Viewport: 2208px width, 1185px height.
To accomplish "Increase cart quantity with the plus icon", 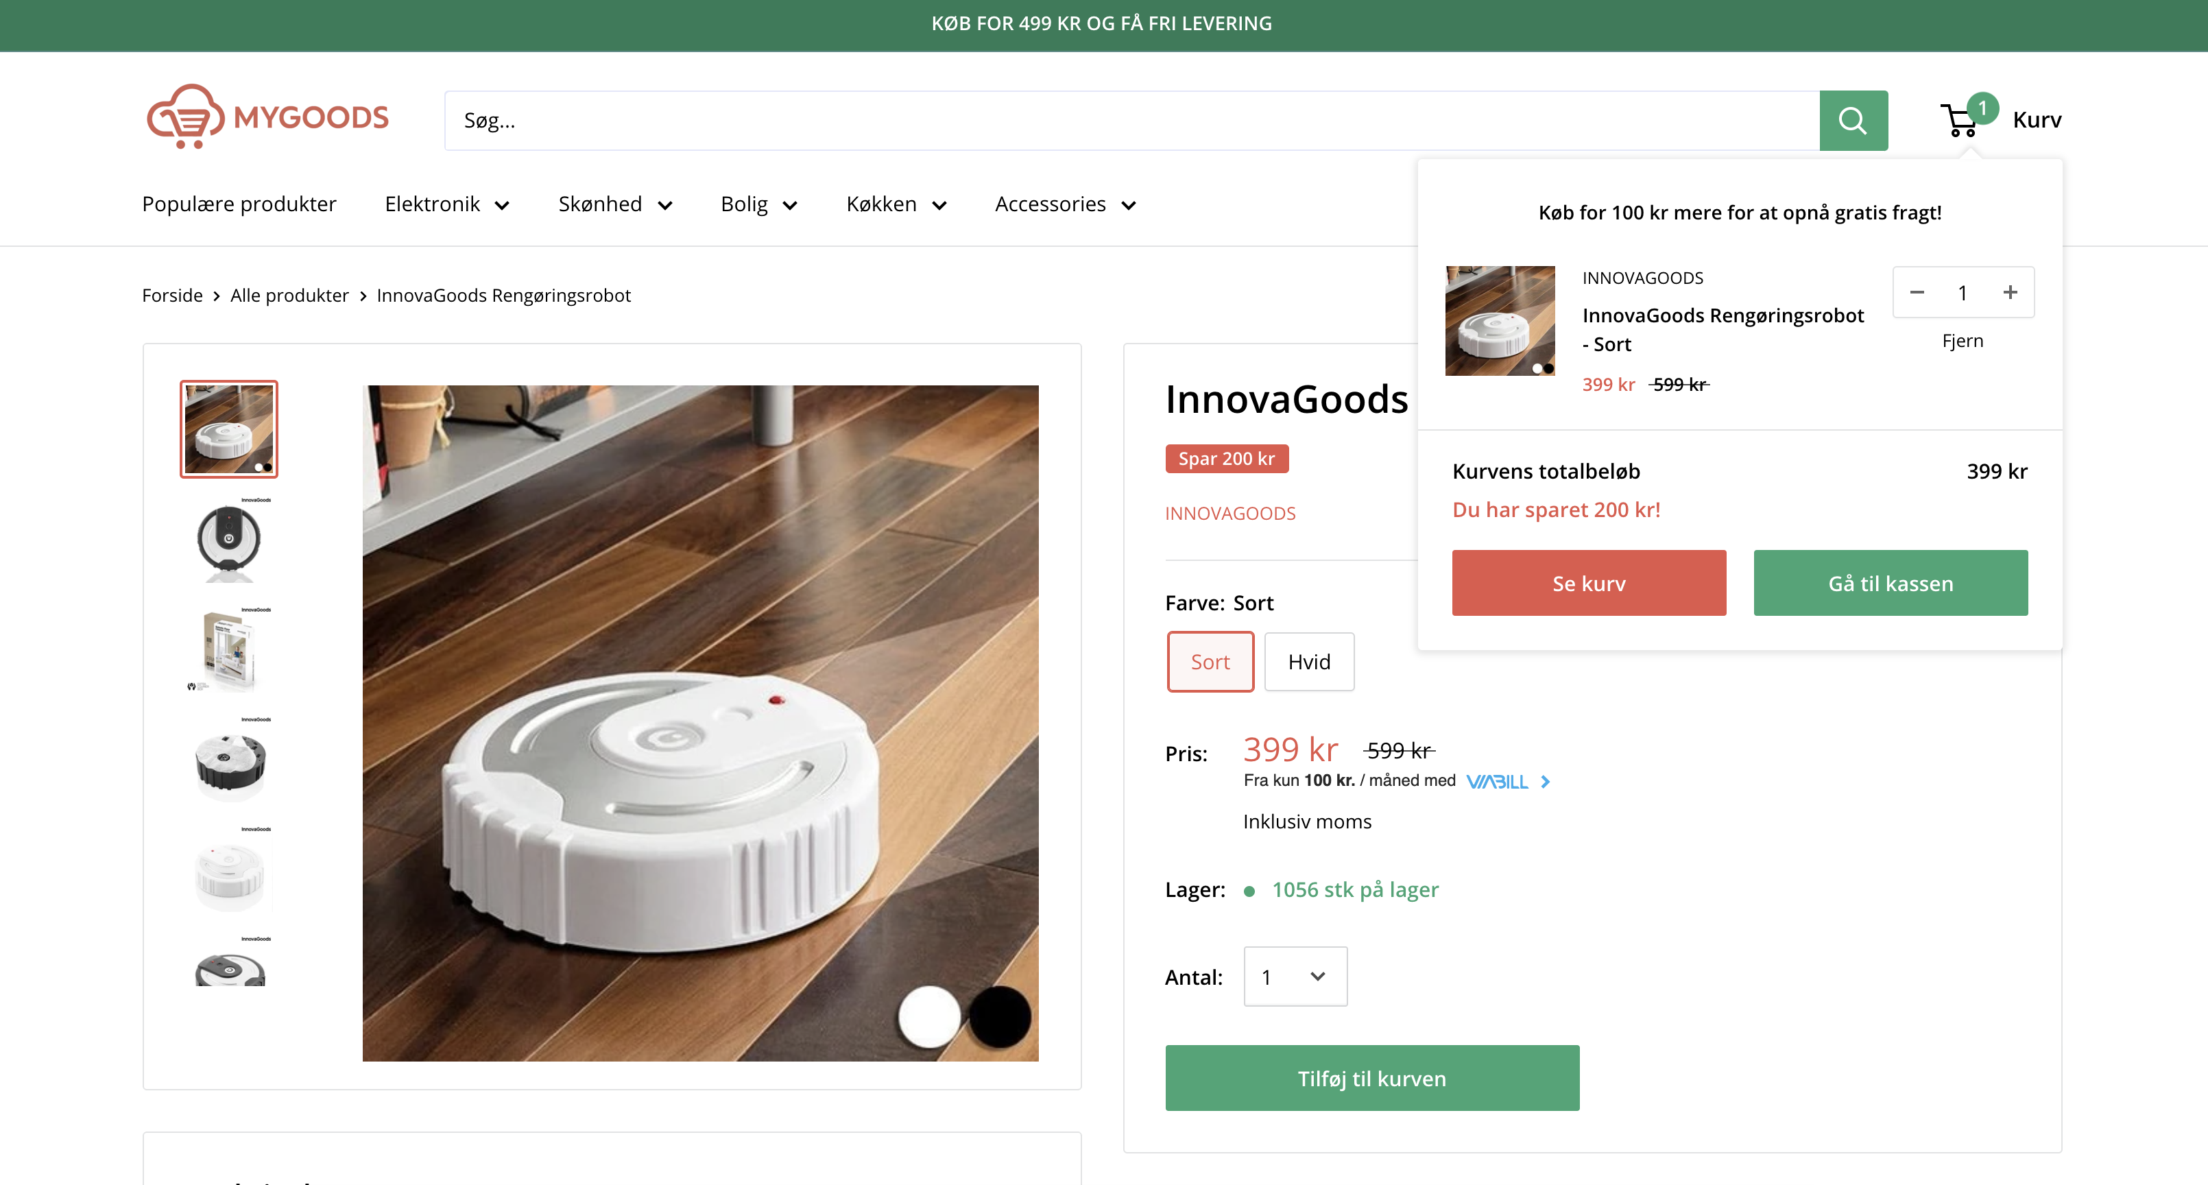I will (2010, 292).
